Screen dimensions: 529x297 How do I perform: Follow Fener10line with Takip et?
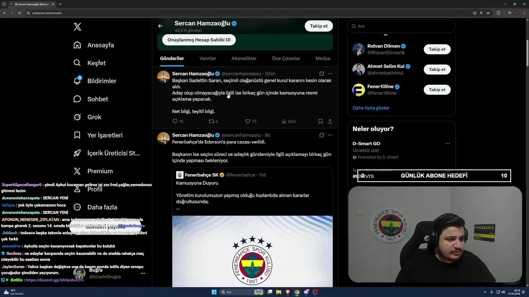(x=437, y=90)
